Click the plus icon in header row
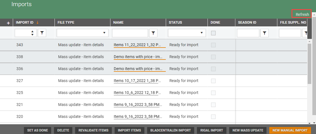 [8, 23]
